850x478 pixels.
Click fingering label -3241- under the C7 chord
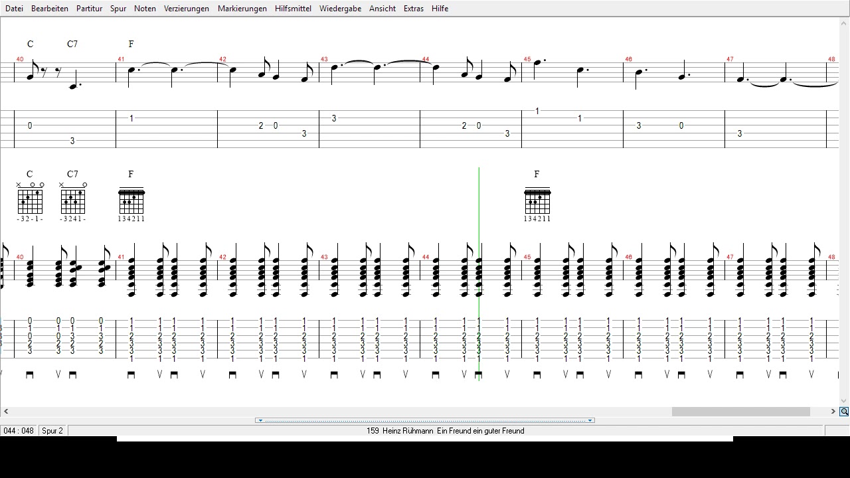[x=72, y=218]
